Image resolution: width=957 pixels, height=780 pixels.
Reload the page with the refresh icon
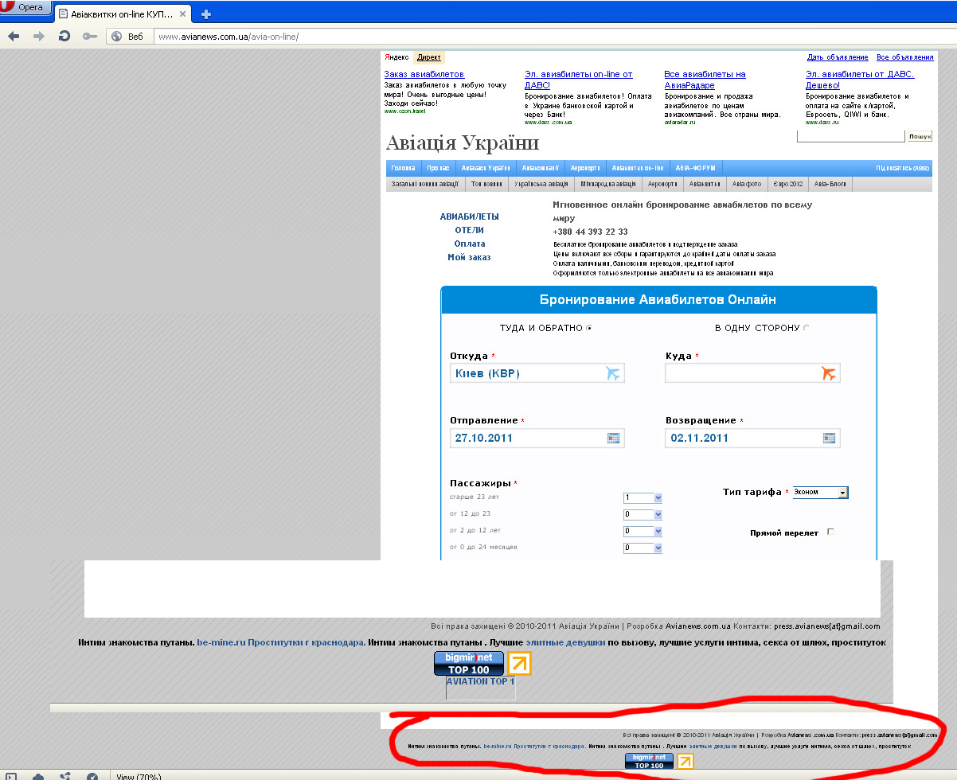pos(64,36)
